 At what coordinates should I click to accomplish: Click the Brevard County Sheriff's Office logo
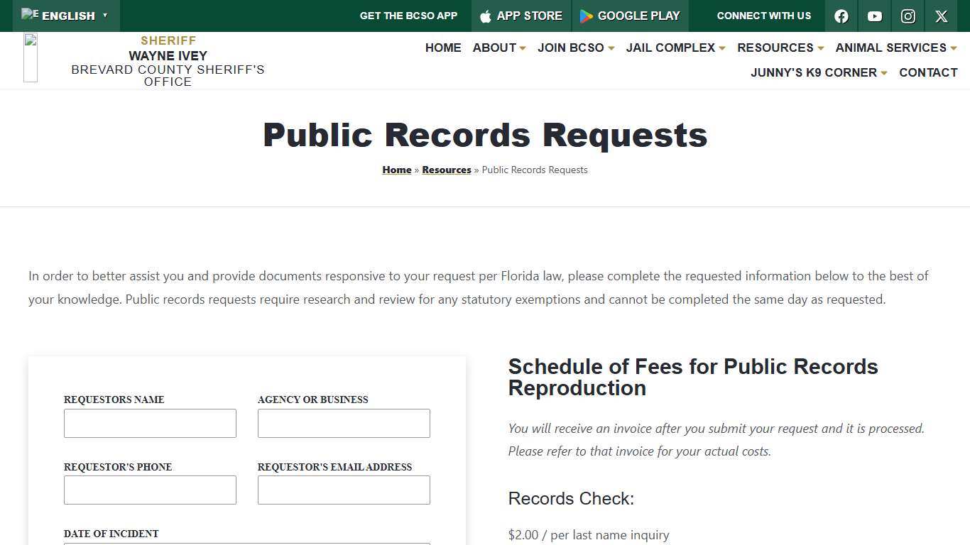pyautogui.click(x=31, y=57)
